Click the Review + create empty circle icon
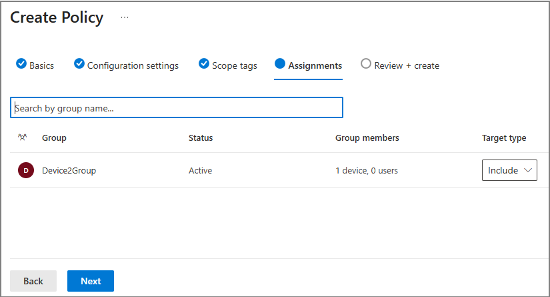The height and width of the screenshot is (297, 550). [x=365, y=64]
